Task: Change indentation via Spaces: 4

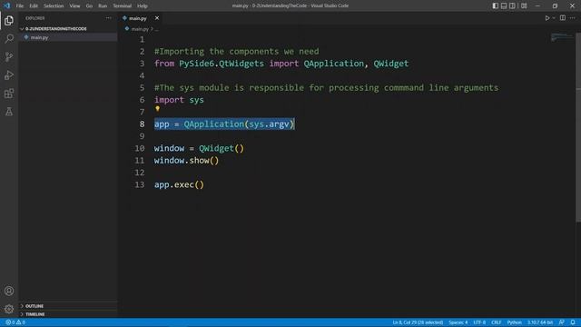Action: click(458, 322)
